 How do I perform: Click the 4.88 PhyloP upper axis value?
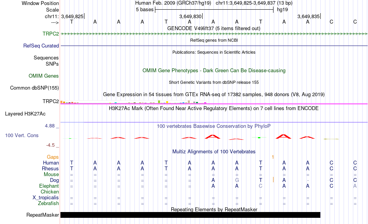(x=50, y=126)
